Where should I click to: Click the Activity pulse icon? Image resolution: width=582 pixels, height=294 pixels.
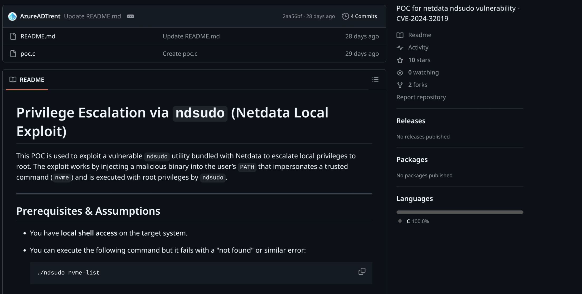400,48
